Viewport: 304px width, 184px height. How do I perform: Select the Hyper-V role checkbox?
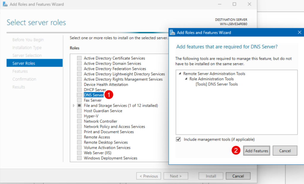coord(79,116)
